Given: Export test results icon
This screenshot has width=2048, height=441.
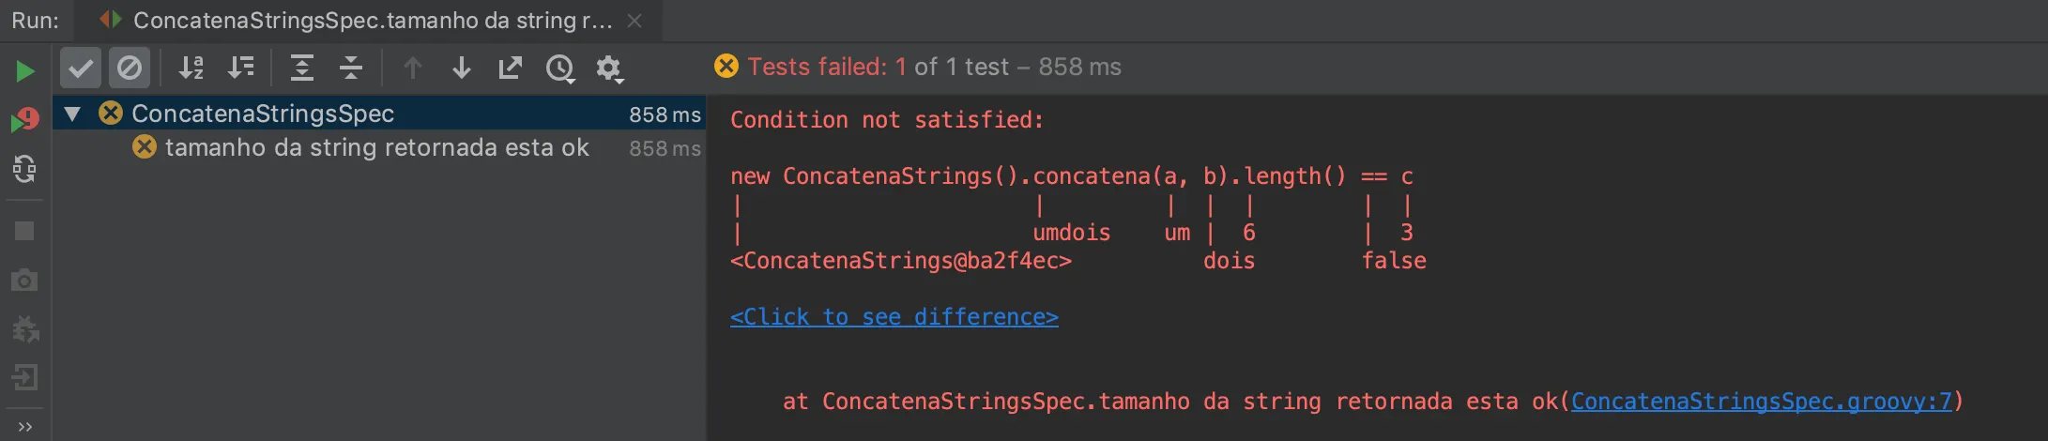Looking at the screenshot, I should pyautogui.click(x=510, y=68).
